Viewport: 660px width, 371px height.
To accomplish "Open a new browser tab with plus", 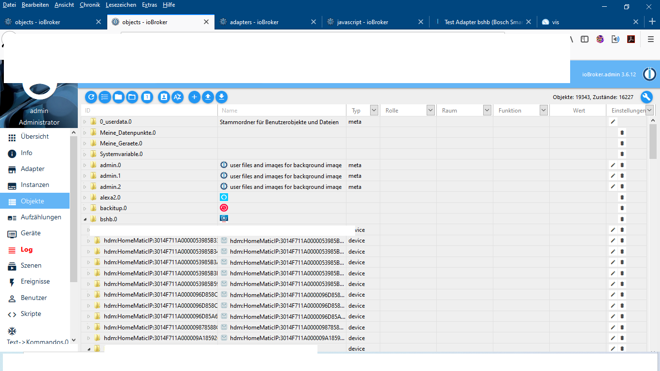I will coord(652,22).
